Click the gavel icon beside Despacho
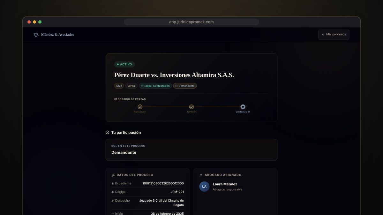Screen dimensions: 383x215 tap(113, 201)
